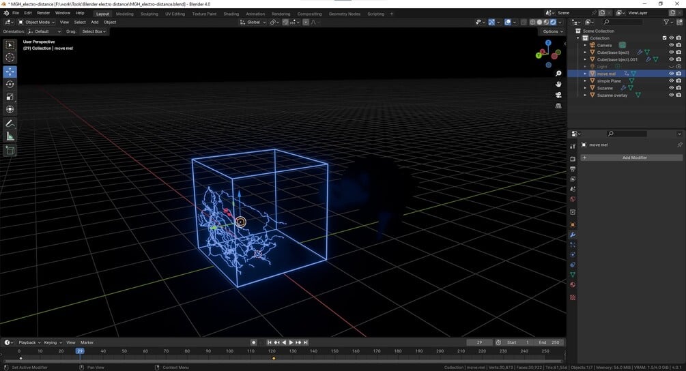Select the Scale tool
The height and width of the screenshot is (371, 686).
click(x=10, y=97)
